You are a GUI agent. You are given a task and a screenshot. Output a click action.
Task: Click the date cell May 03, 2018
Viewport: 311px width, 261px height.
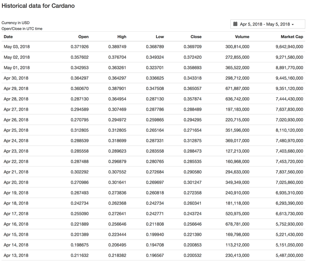(17, 47)
